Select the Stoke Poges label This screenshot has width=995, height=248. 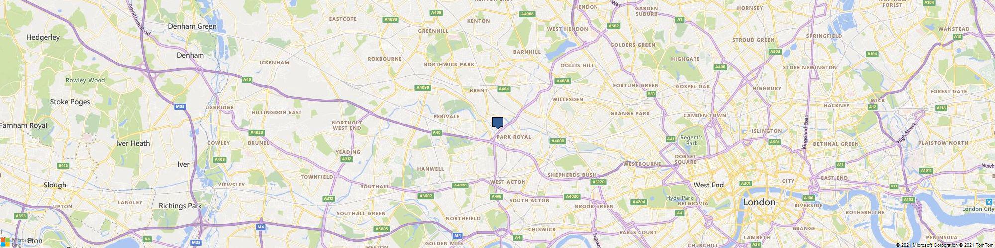[x=70, y=102]
